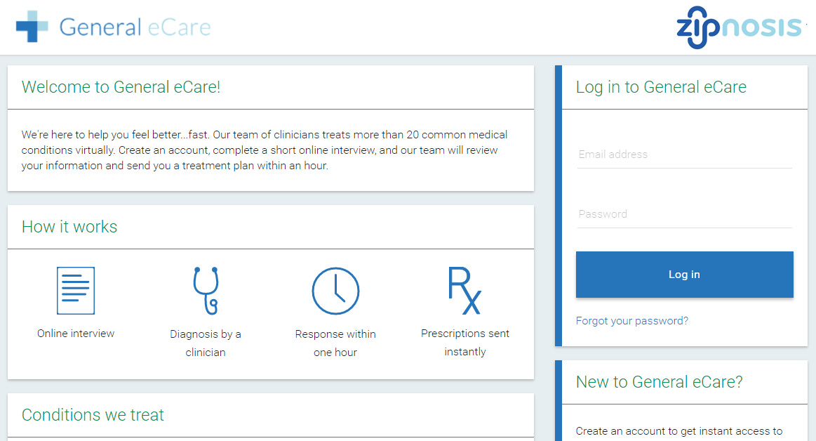This screenshot has height=441, width=816.
Task: Click the blue Log in button
Action: point(684,275)
